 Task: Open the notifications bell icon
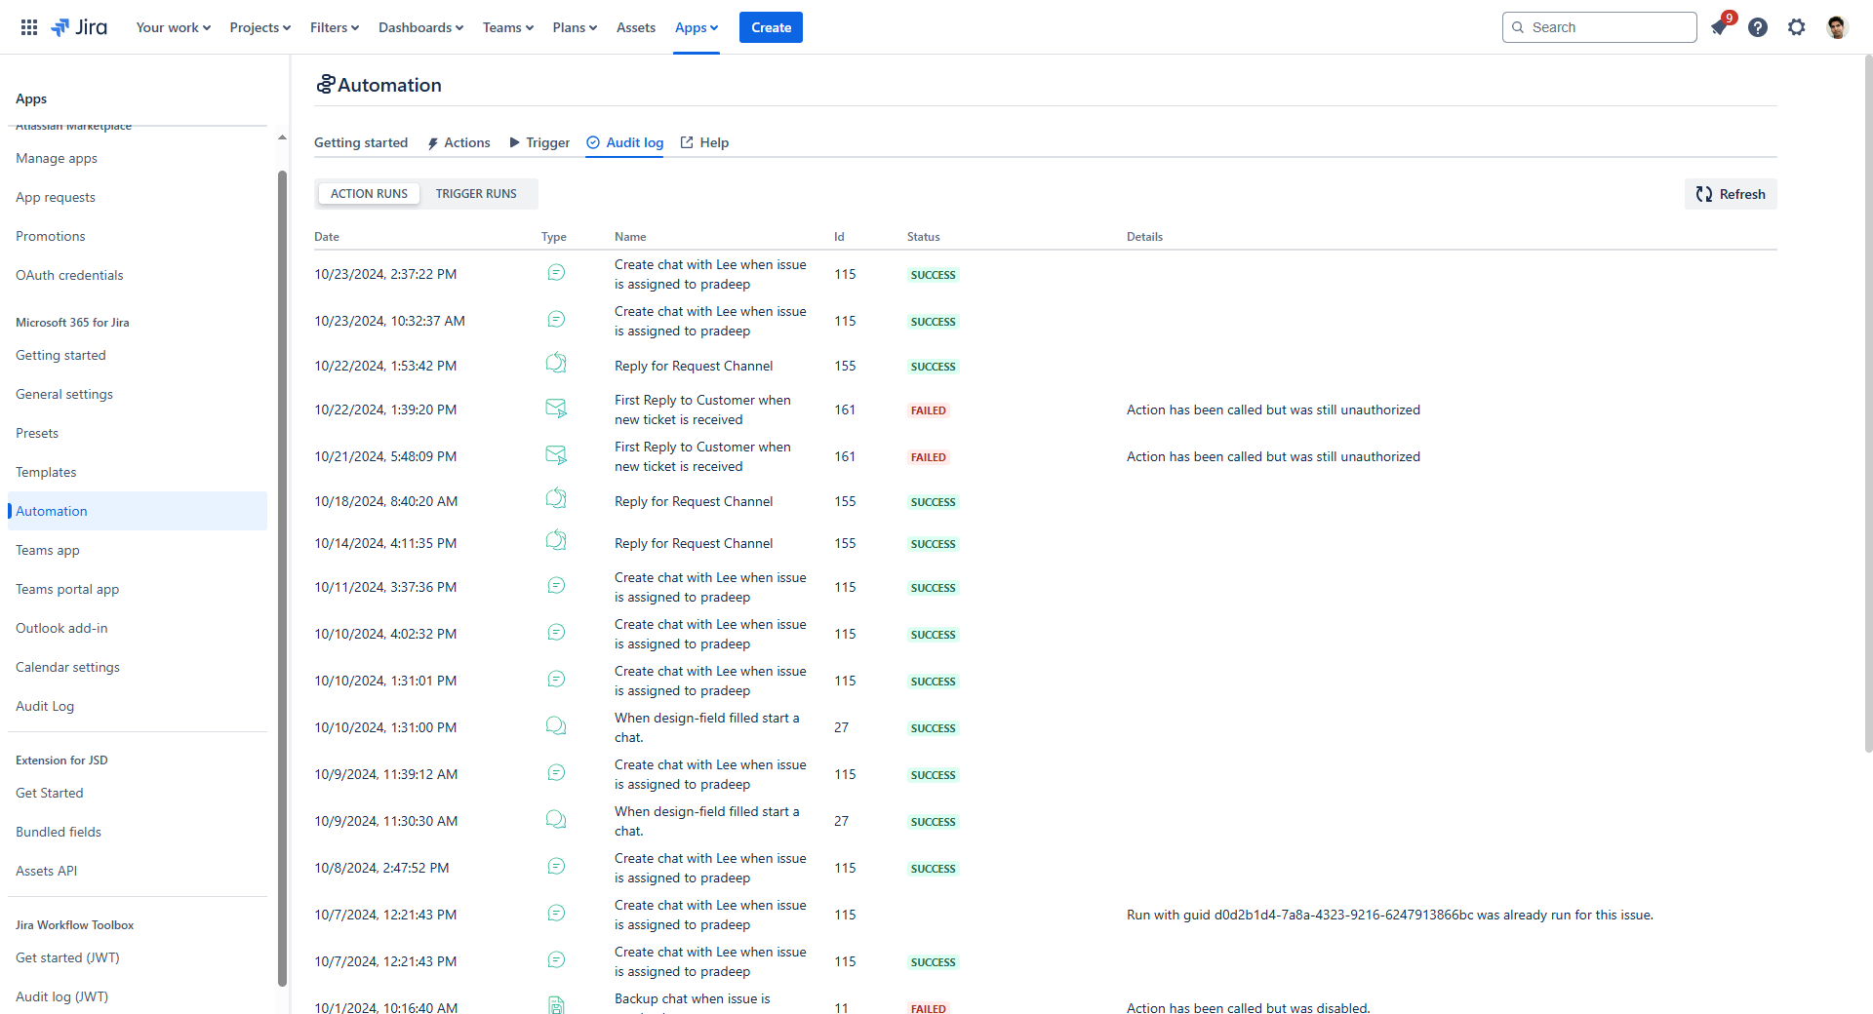[x=1719, y=27]
